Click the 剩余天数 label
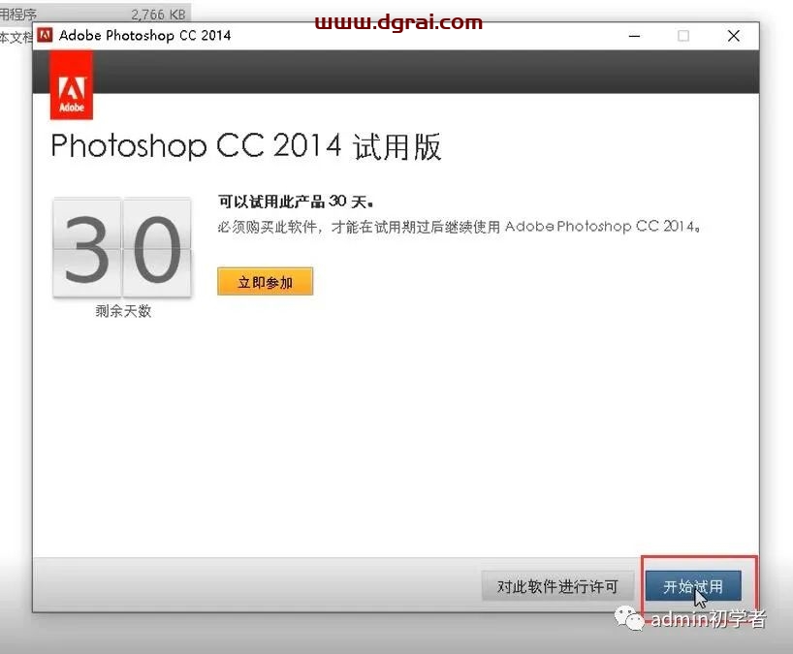The height and width of the screenshot is (654, 793). 123,311
